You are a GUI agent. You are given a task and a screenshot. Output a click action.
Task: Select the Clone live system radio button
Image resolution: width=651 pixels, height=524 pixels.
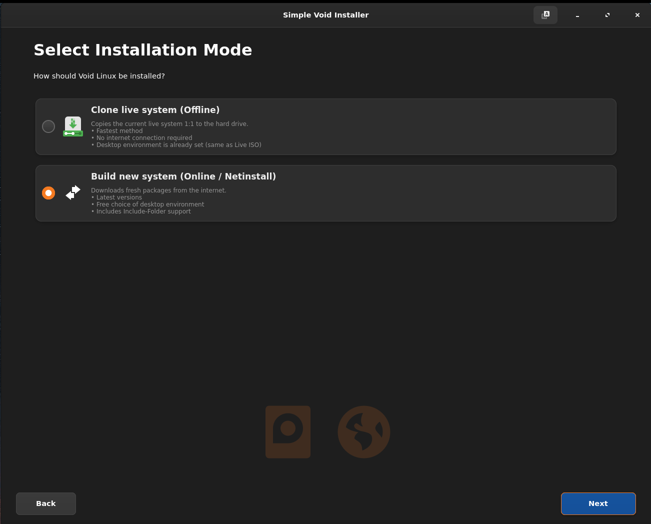(48, 126)
